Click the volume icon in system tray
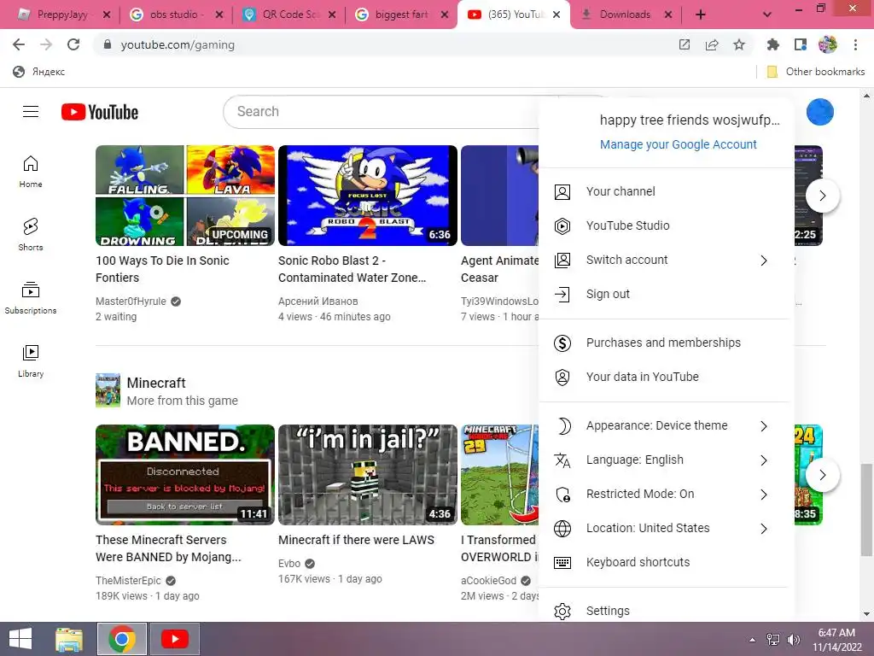 (x=793, y=640)
